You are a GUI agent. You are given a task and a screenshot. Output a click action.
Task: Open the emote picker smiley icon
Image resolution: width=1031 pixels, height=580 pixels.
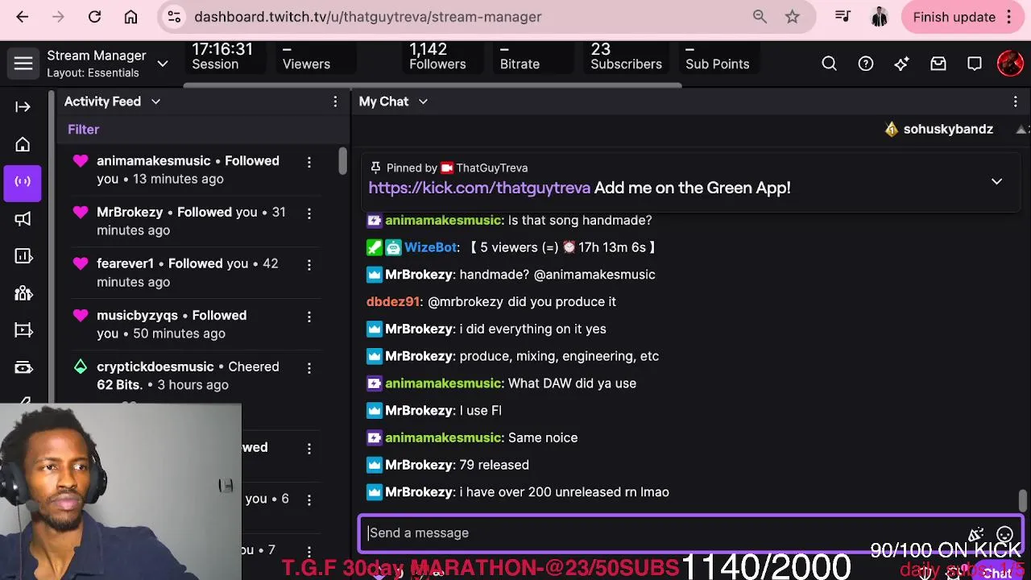[x=1004, y=534]
